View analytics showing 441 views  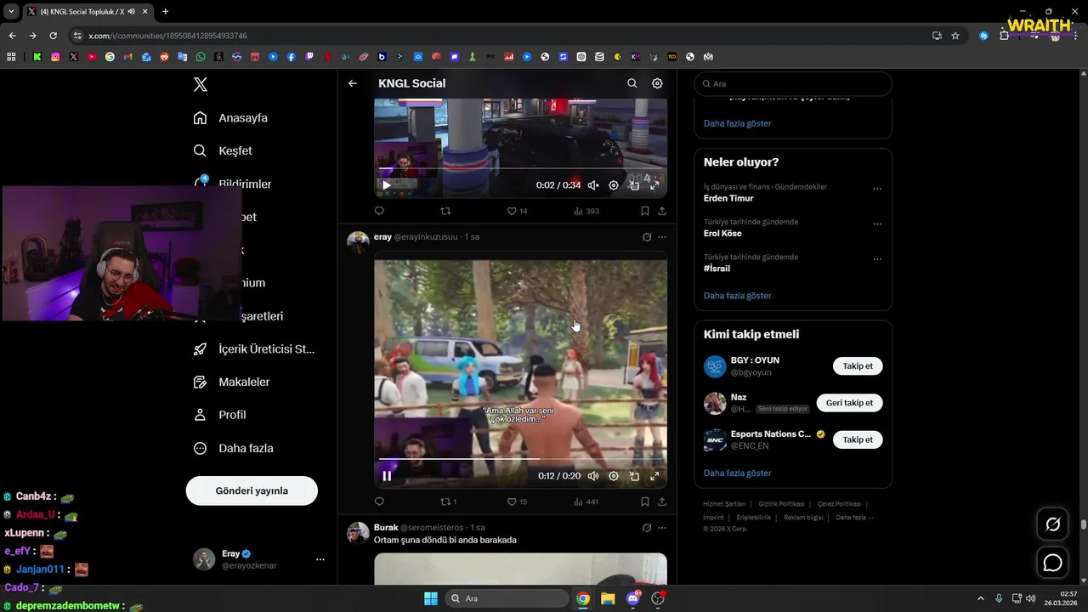click(x=586, y=501)
